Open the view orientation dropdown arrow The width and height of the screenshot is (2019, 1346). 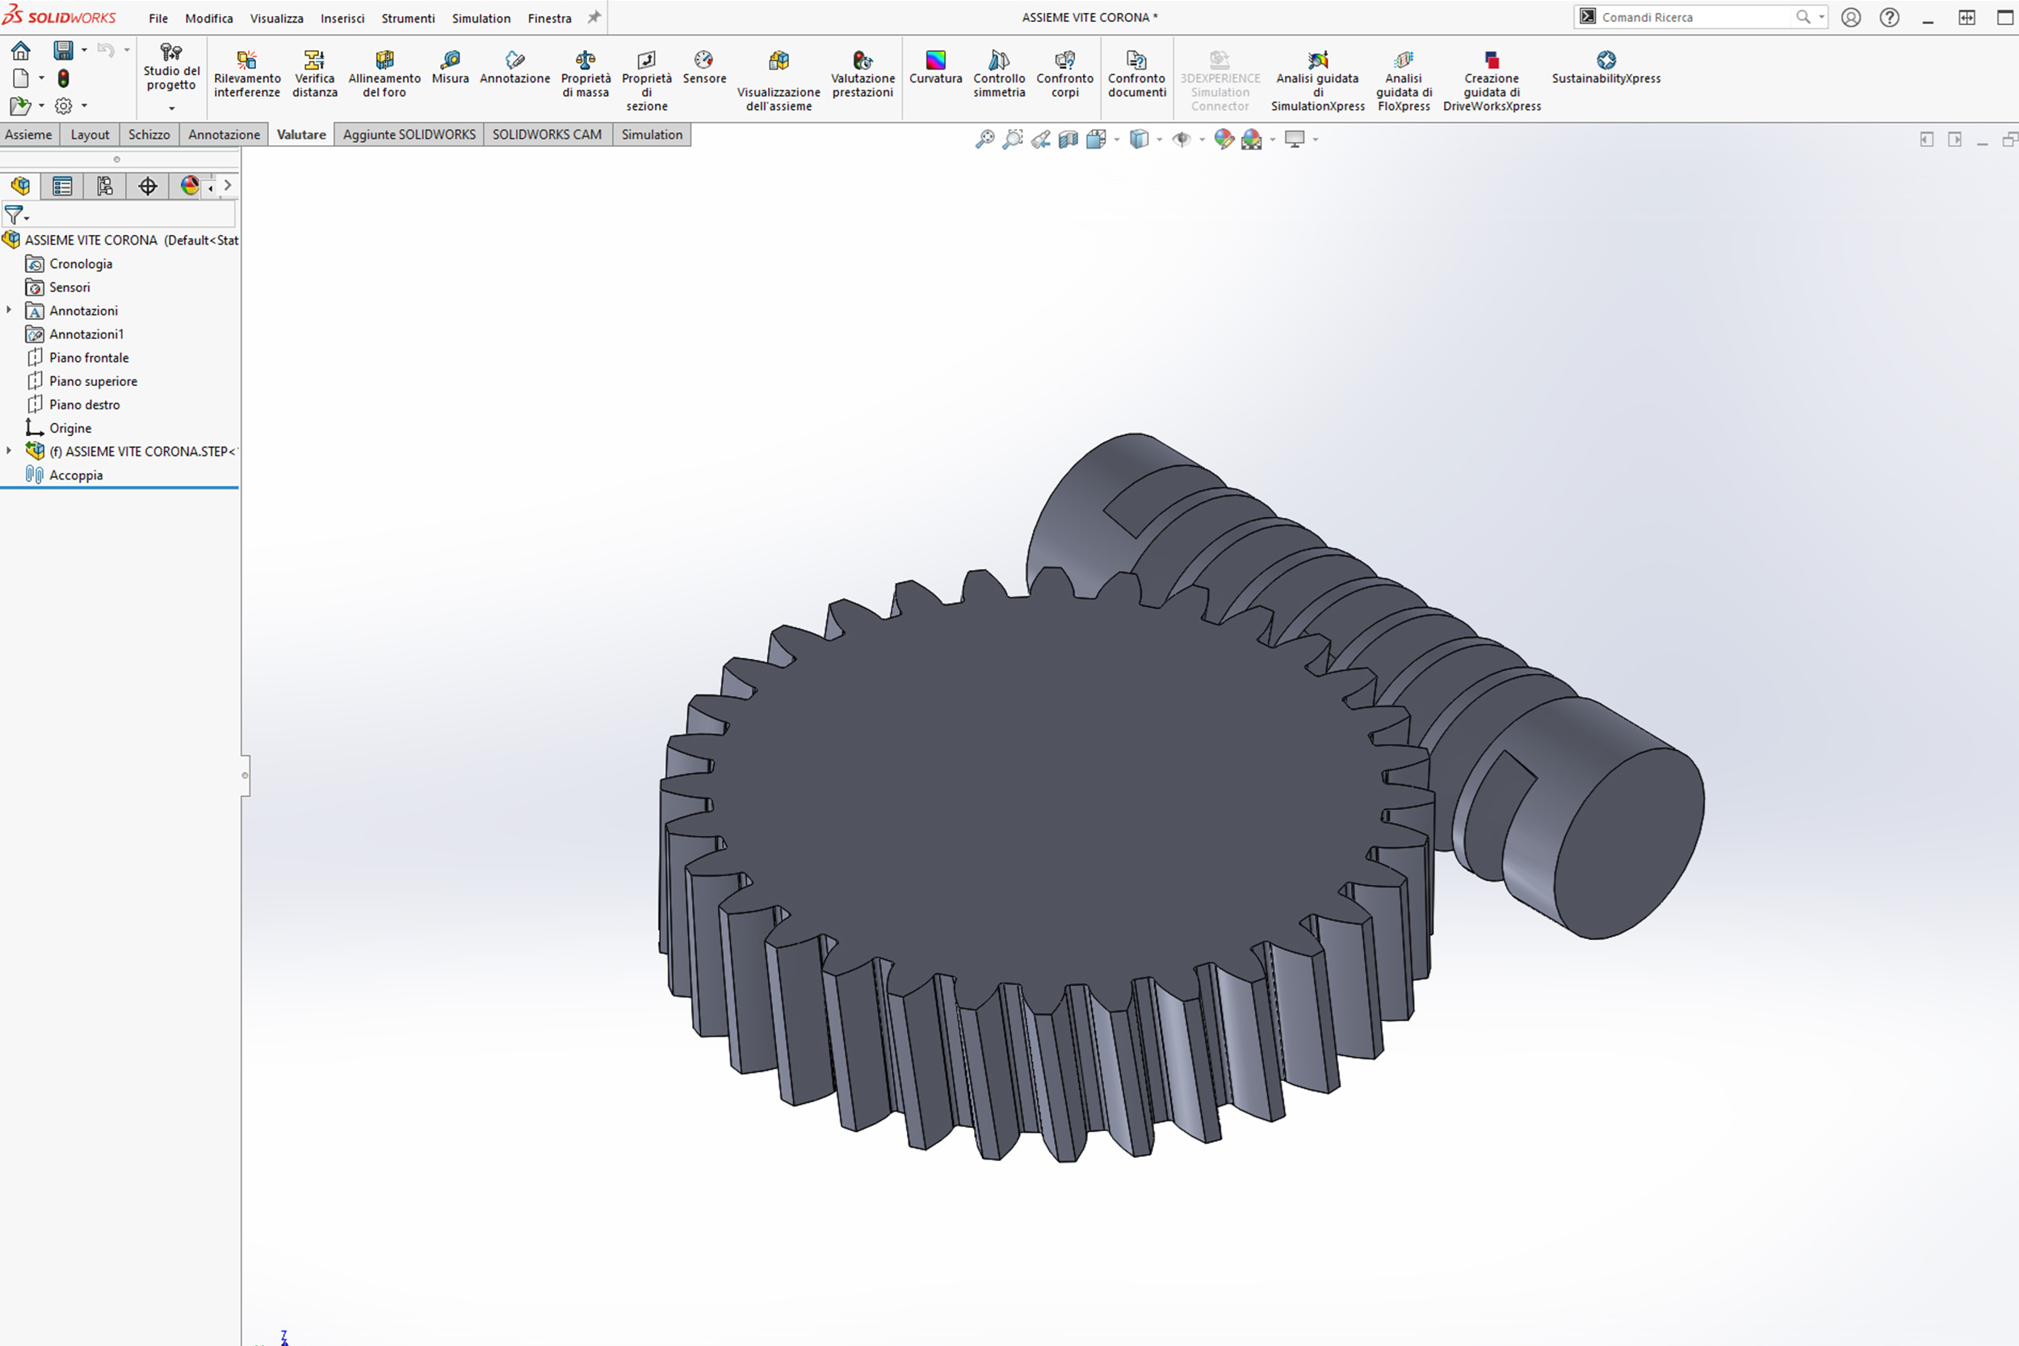coord(1116,139)
